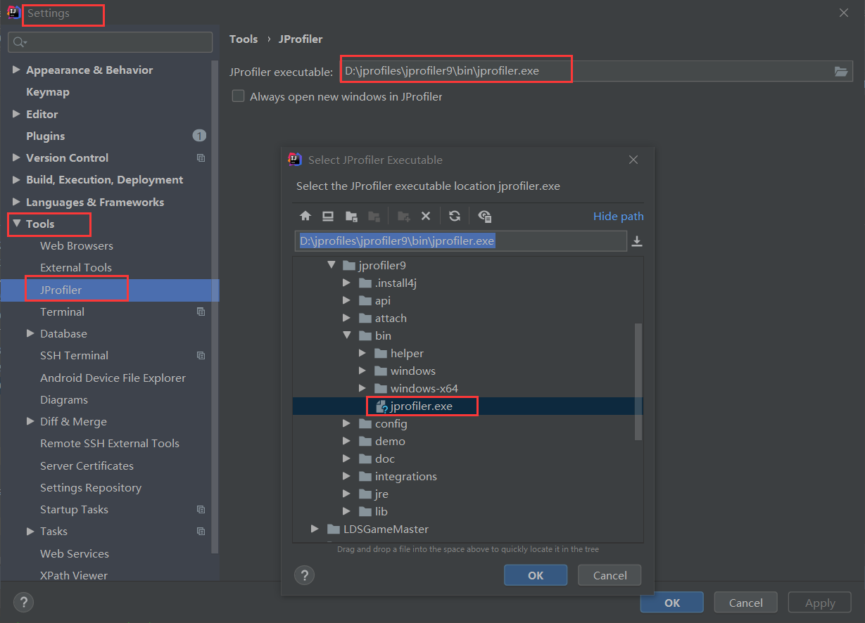Click the help question mark in Settings window
The height and width of the screenshot is (623, 865).
(23, 603)
